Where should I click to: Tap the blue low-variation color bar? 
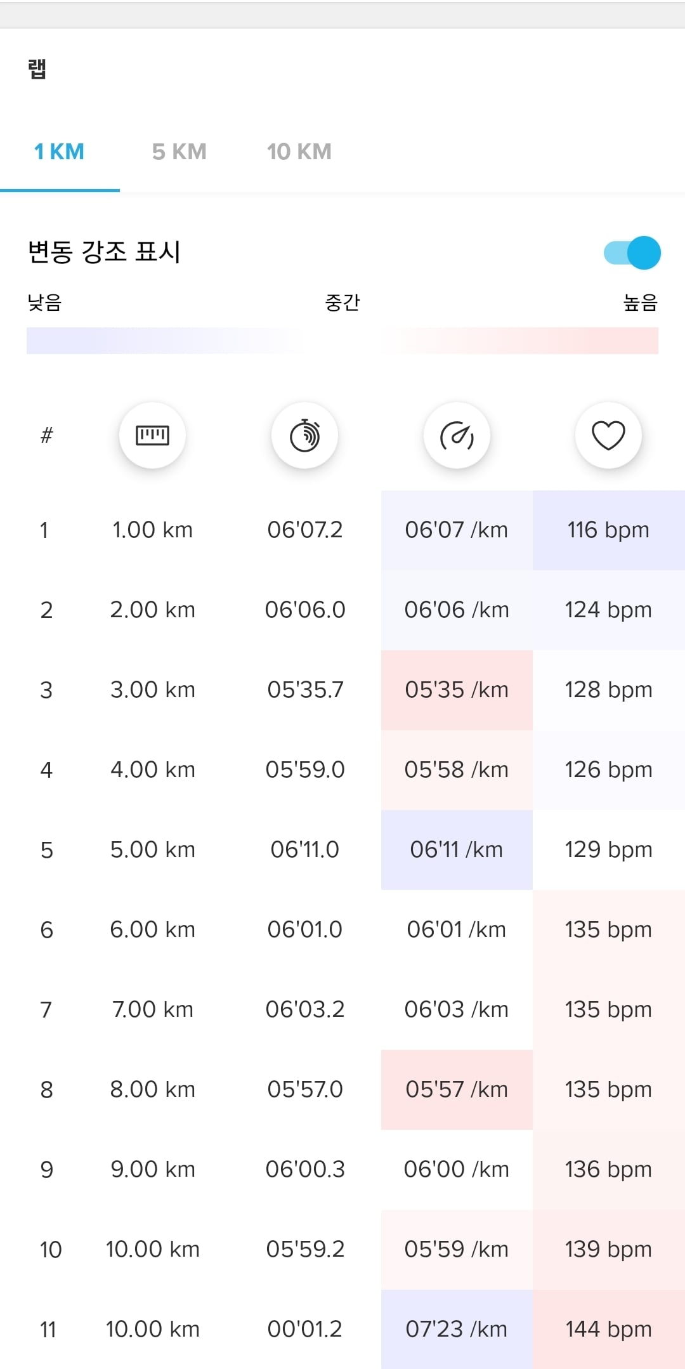point(164,341)
